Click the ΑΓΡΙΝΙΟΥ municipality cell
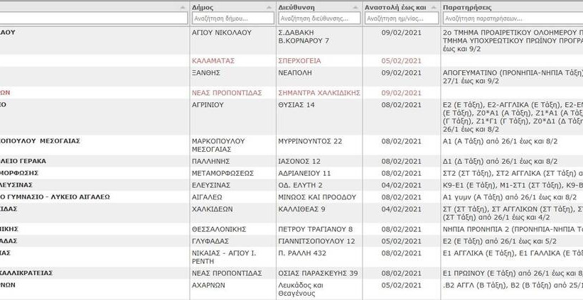Viewport: 583px width, 300px height. point(208,105)
